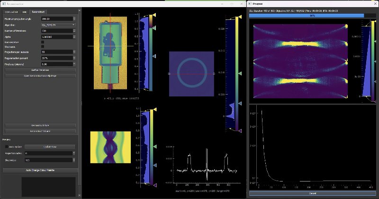
Task: Click the blue tick of the projection histogram gradient
Action: (x=154, y=56)
